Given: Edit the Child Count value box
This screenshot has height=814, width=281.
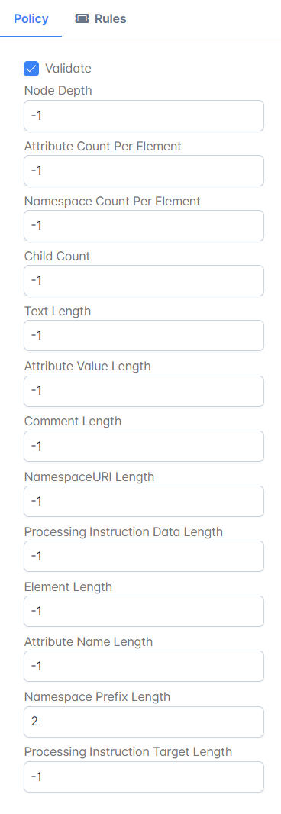Looking at the screenshot, I should point(144,281).
